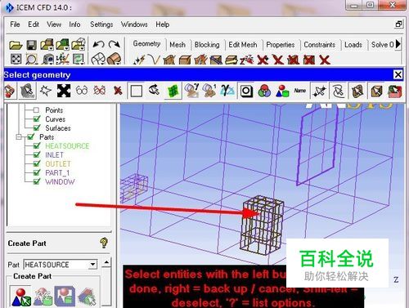Switch to the Mesh tab
Screen dimensions: 409x308
tap(178, 45)
